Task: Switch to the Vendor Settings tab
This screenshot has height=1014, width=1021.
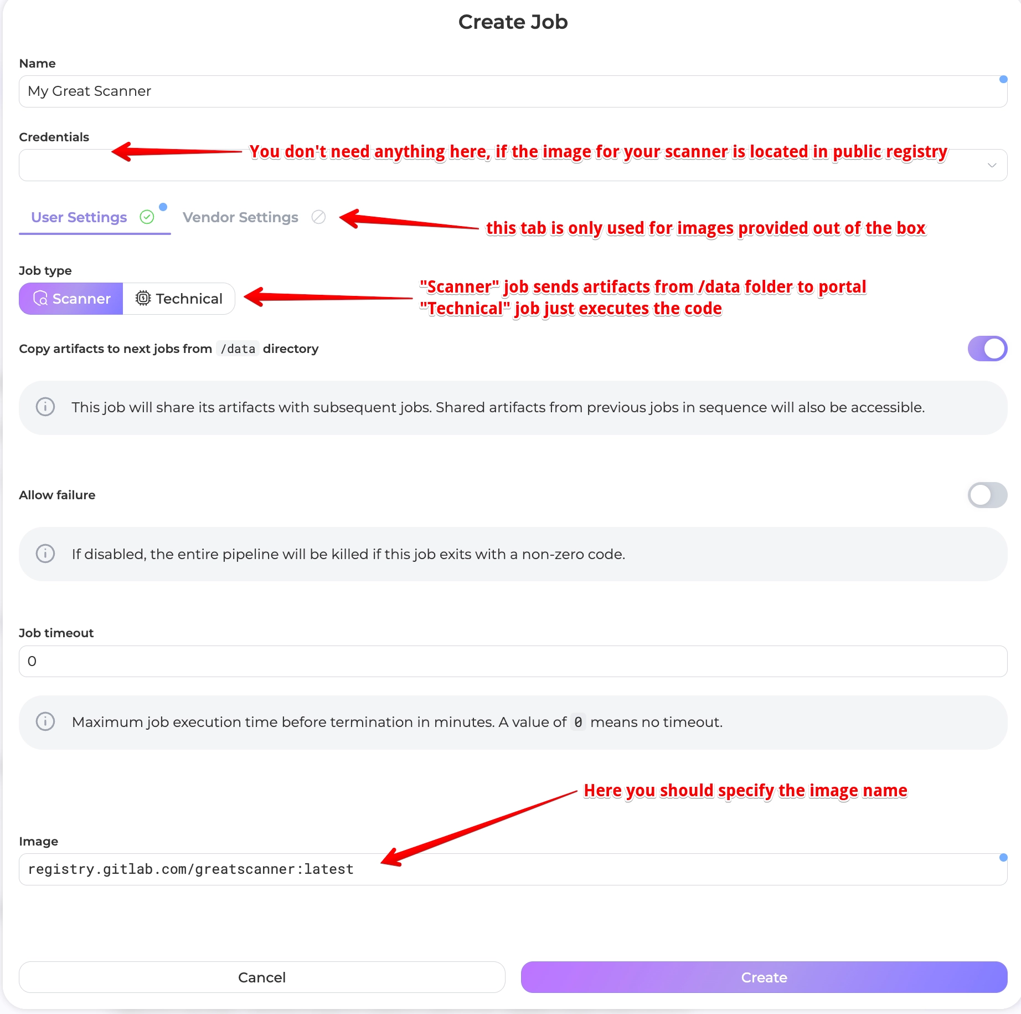Action: [x=240, y=217]
